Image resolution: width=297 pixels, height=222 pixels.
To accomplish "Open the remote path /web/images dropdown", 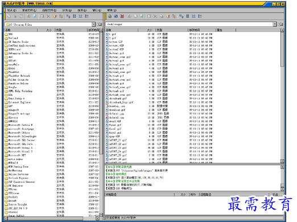I will click(275, 24).
